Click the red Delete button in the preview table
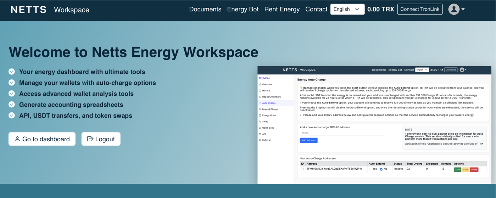496x198 pixels. 474,170
